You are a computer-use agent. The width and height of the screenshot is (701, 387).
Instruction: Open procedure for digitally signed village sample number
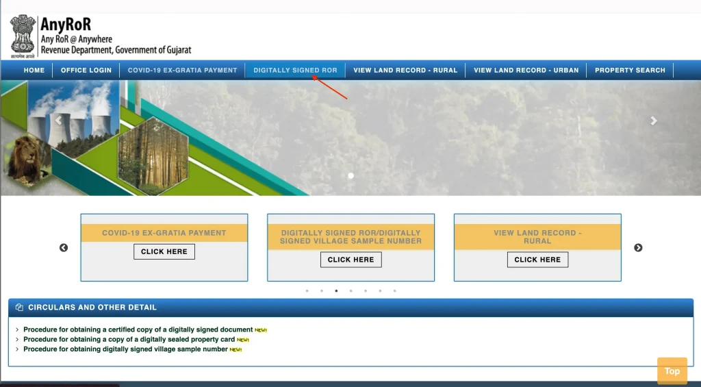click(126, 349)
